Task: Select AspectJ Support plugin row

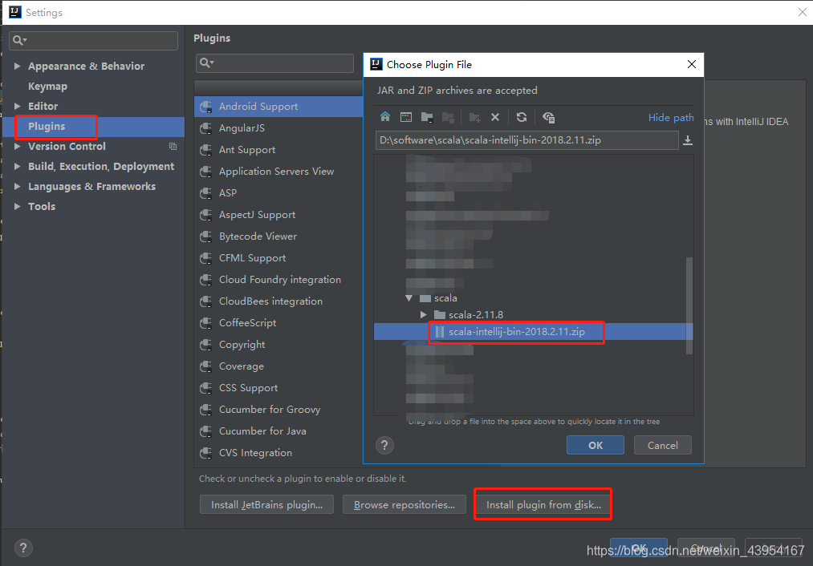Action: [x=279, y=215]
